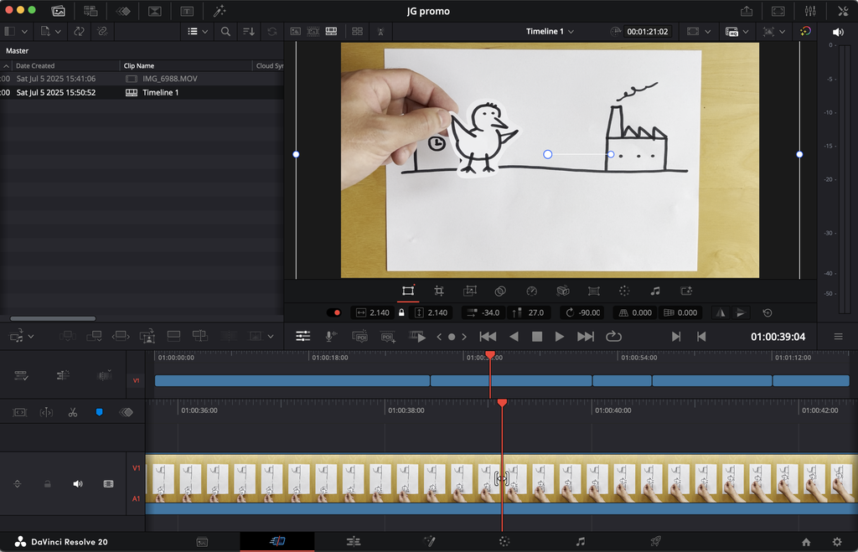Screen dimensions: 858x552
Task: Mute track V1 audio speaker icon
Action: pos(78,484)
